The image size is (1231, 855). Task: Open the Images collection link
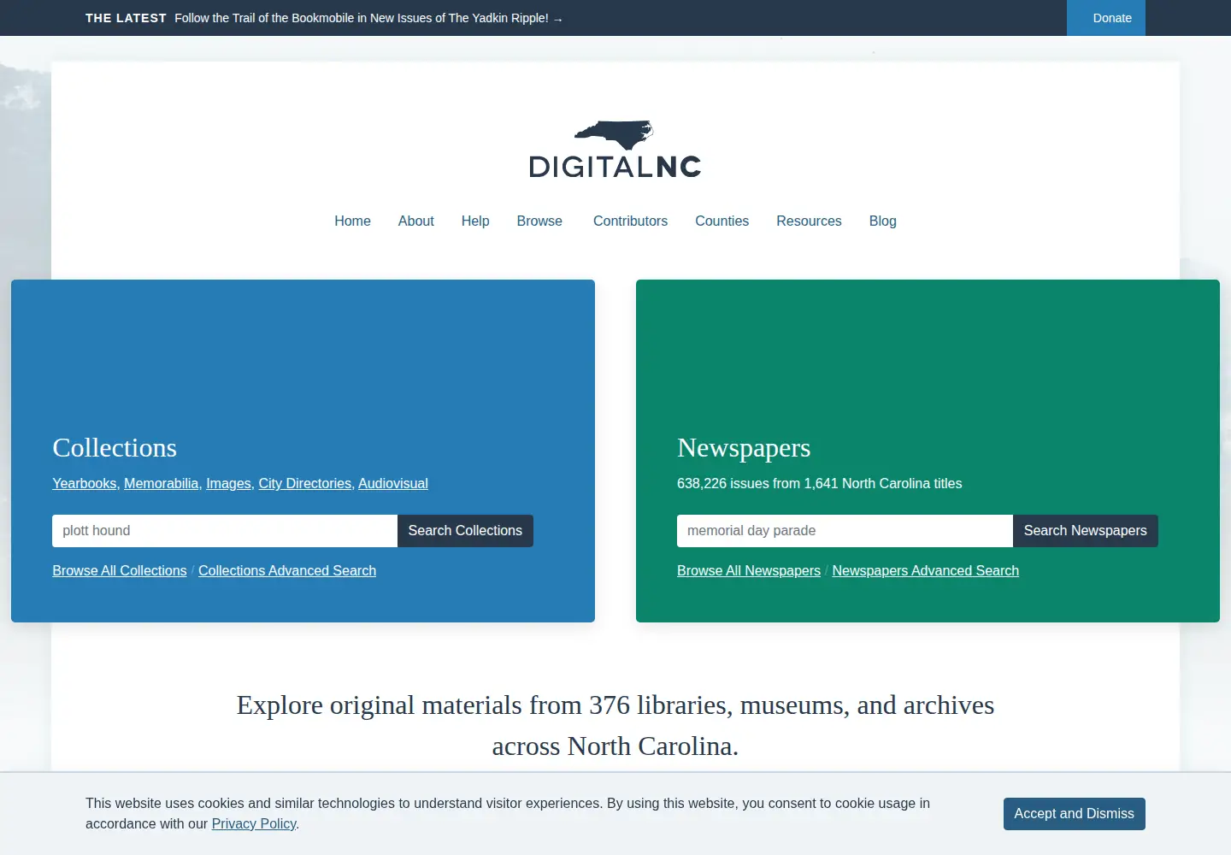pos(228,483)
